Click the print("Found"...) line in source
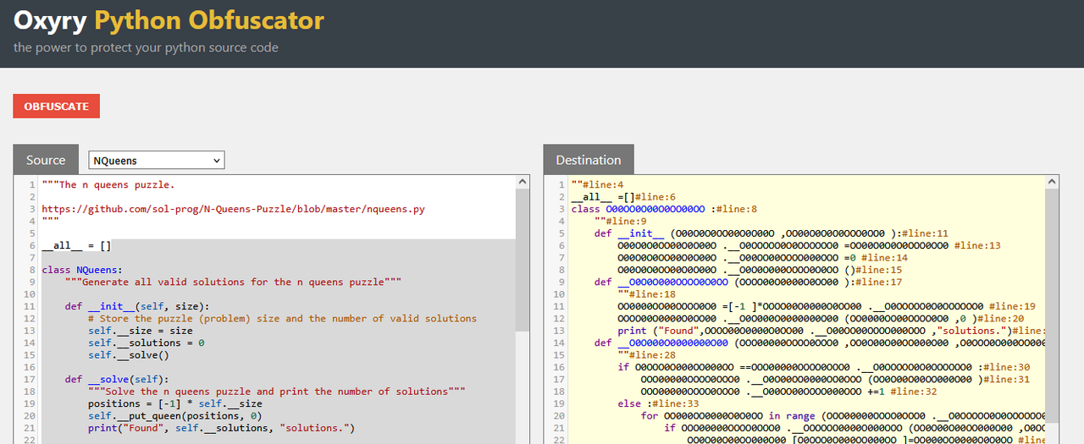Screen dimensions: 1084x444 point(219,428)
